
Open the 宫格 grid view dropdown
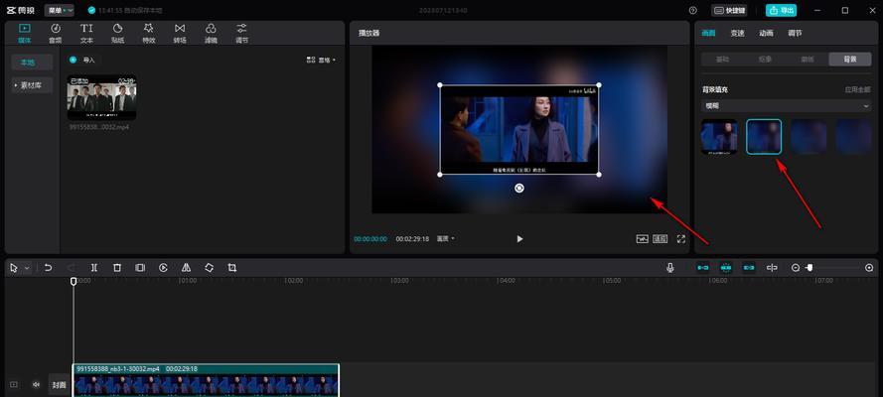point(321,60)
